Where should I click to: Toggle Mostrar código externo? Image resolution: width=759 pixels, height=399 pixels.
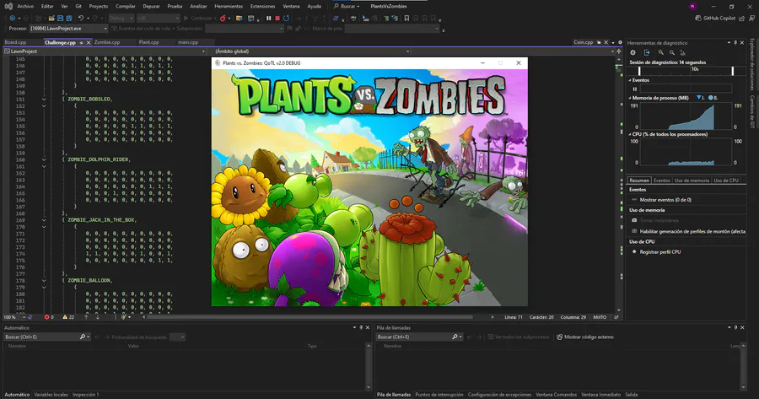(584, 337)
